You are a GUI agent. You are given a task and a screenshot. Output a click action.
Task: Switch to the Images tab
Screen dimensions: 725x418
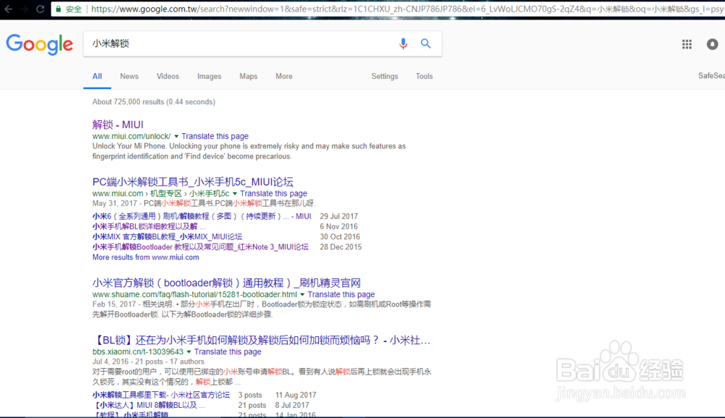pos(209,76)
